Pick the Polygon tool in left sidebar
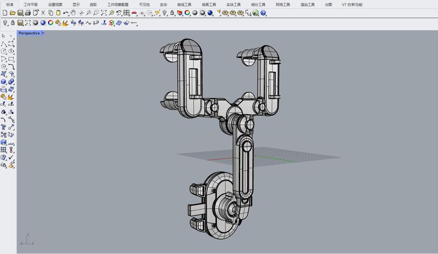 click(x=3, y=66)
